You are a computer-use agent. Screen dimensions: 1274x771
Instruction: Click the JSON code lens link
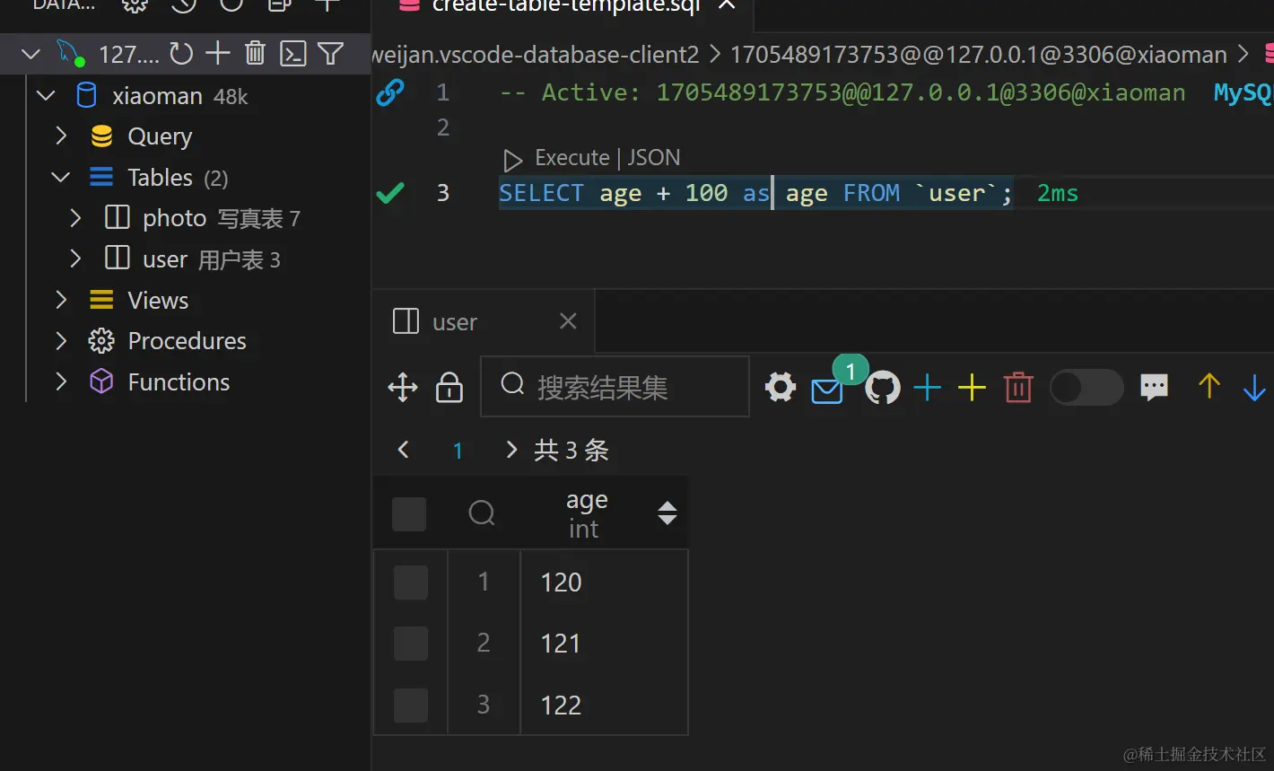click(x=653, y=158)
